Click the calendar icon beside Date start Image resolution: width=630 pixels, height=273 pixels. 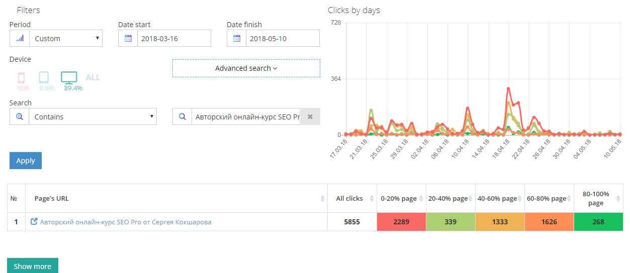pyautogui.click(x=128, y=38)
